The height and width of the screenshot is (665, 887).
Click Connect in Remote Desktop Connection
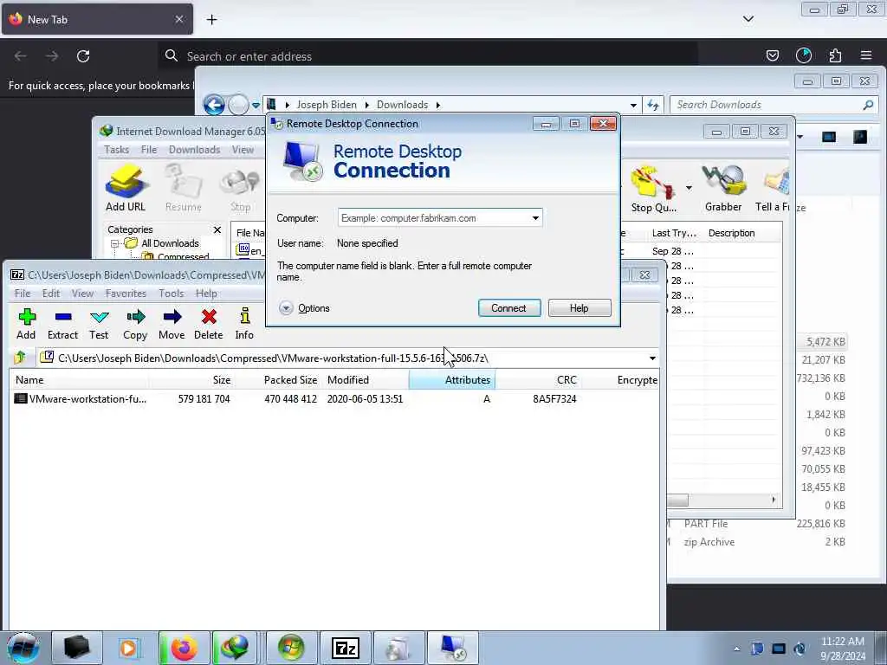pos(509,308)
